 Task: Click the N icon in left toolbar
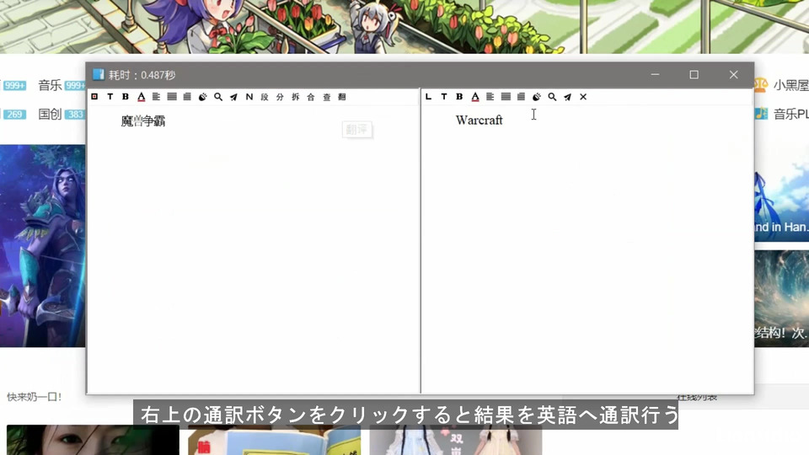[249, 96]
